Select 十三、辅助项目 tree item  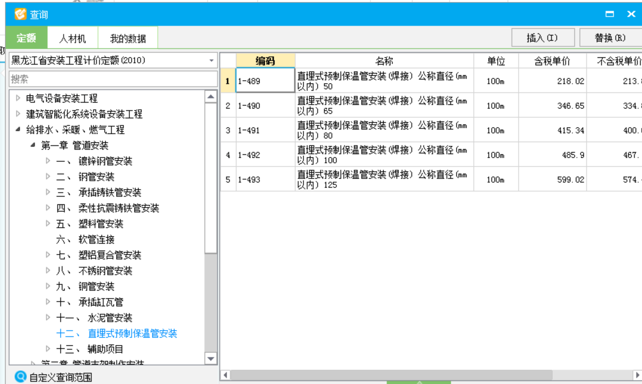90,349
